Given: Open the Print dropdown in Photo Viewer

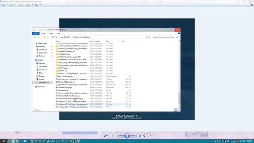Looking at the screenshot, I should pyautogui.click(x=13, y=5).
